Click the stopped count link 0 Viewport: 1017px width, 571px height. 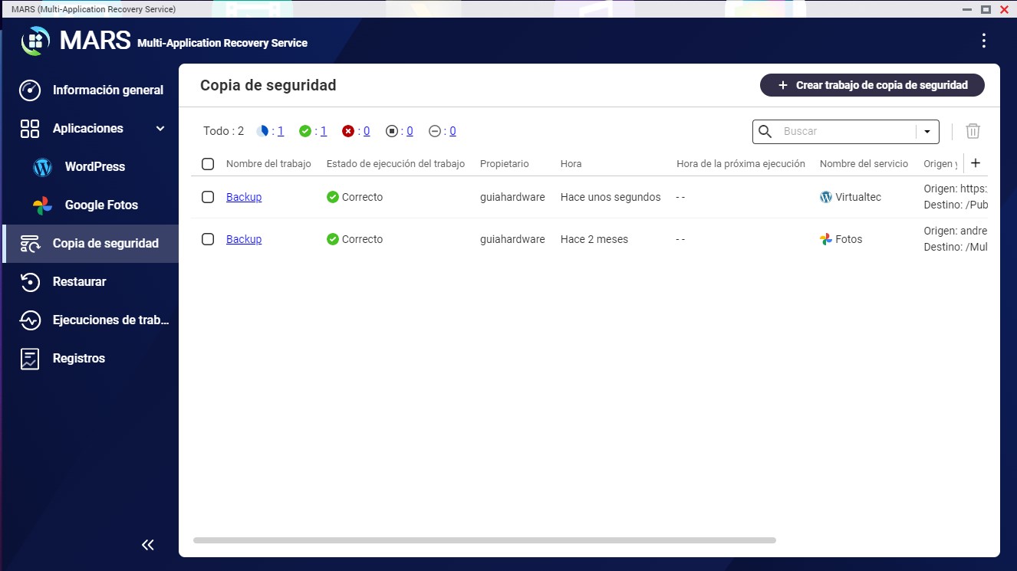410,131
